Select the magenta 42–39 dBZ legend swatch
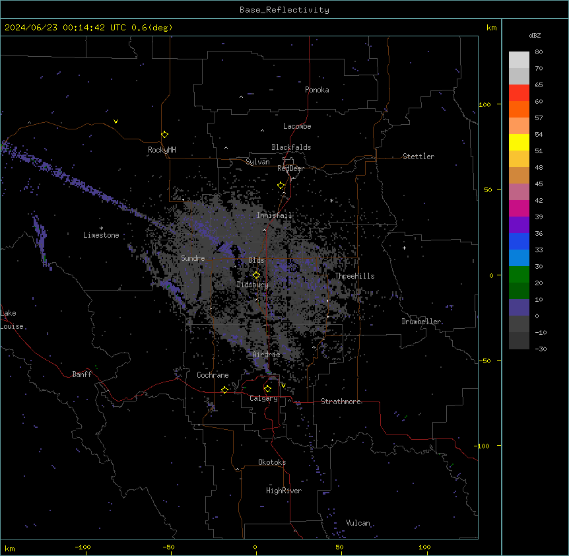This screenshot has width=569, height=556. pos(519,208)
